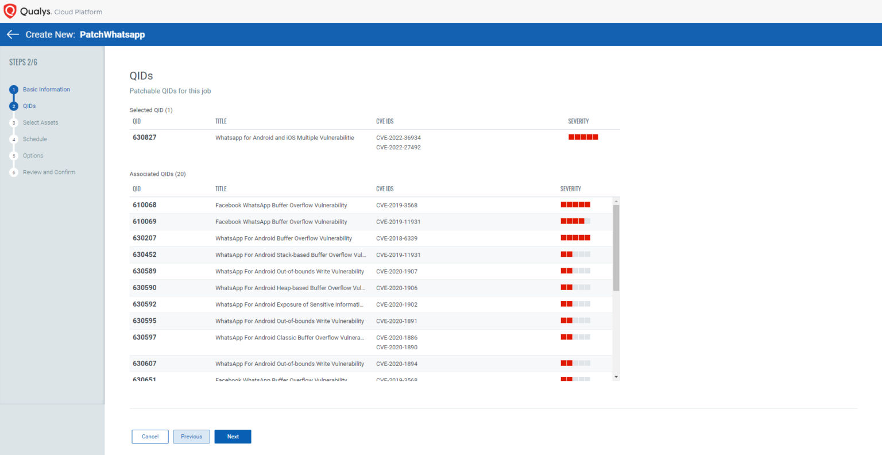Viewport: 882px width, 455px height.
Task: Select QID 630827 in Selected QID table
Action: (144, 137)
